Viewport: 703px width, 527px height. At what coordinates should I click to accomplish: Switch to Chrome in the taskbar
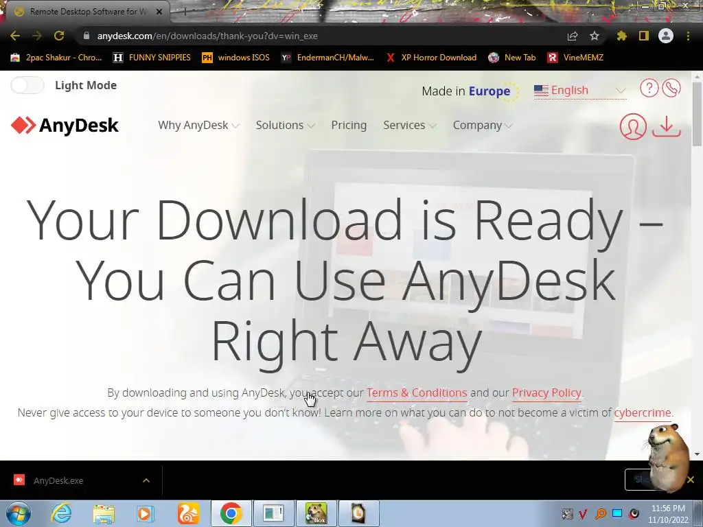231,513
